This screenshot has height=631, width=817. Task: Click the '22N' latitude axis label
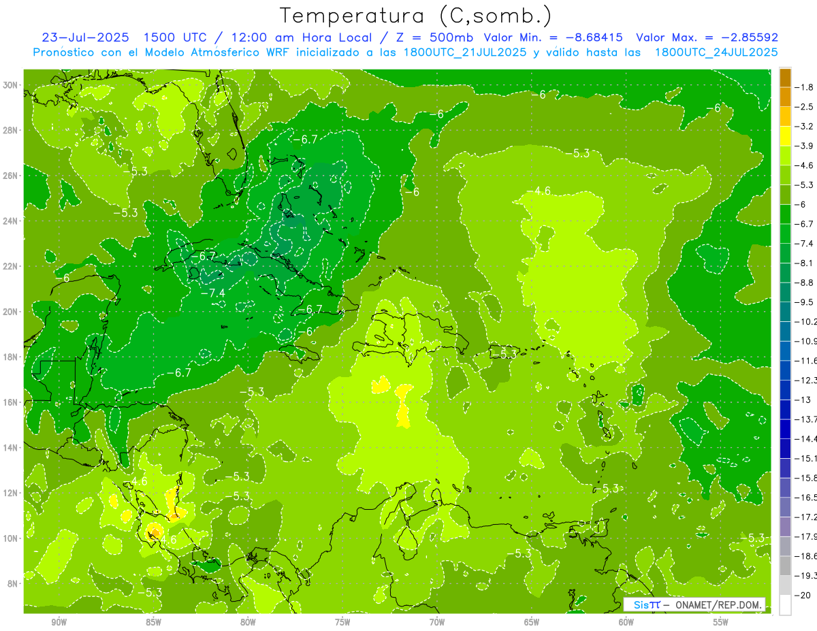[12, 266]
